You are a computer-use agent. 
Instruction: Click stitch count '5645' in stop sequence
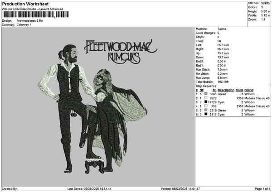[x=213, y=94]
